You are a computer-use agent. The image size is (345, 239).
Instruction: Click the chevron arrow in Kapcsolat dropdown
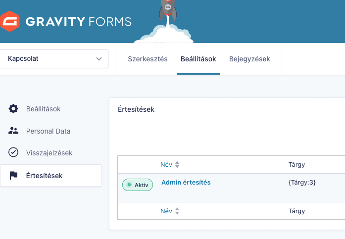pos(99,59)
